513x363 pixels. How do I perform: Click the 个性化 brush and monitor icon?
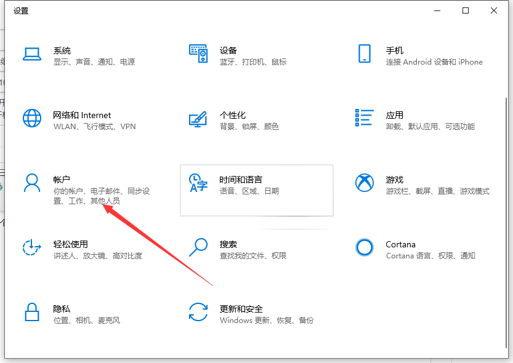pyautogui.click(x=198, y=119)
